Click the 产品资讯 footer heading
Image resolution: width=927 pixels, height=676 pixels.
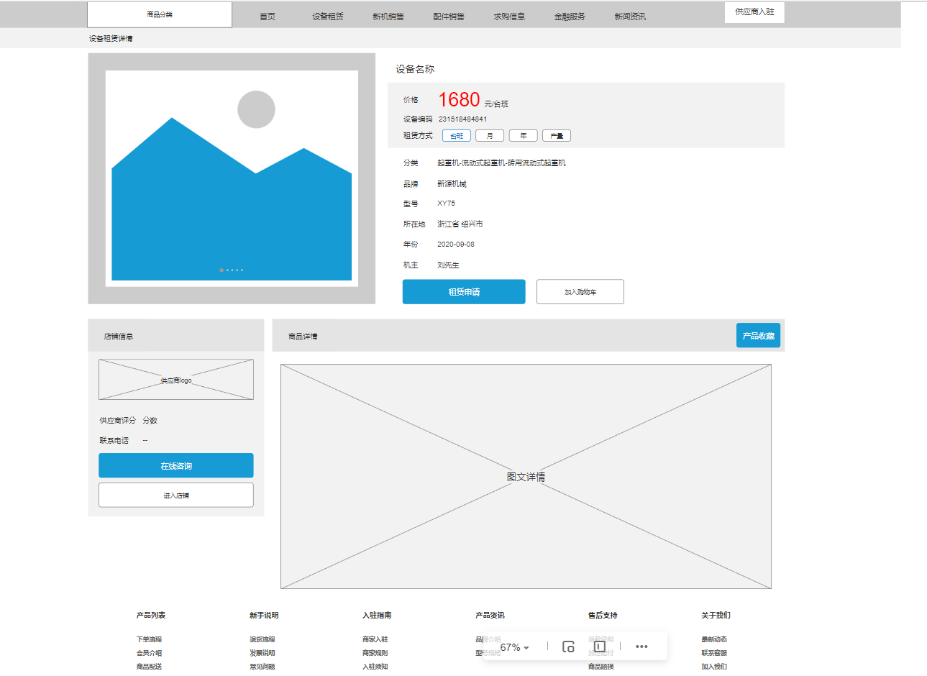tap(490, 616)
